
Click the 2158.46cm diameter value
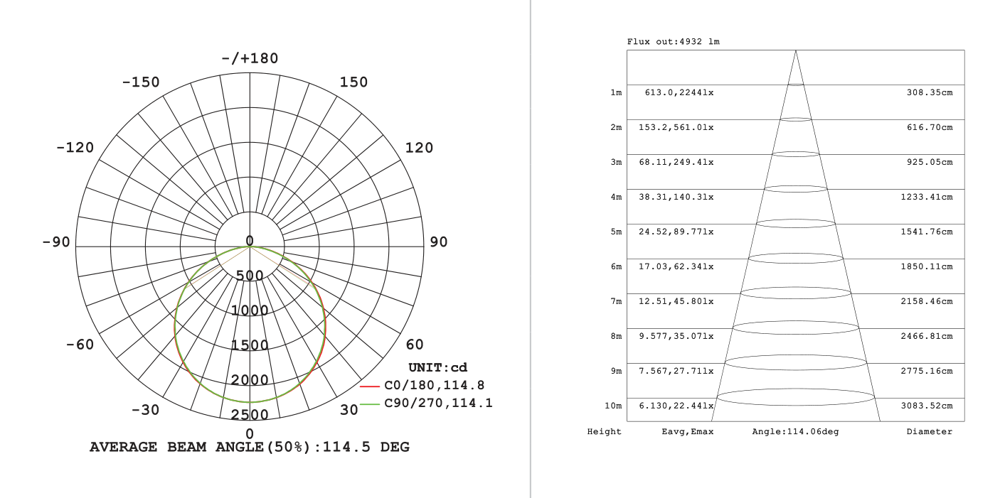pyautogui.click(x=927, y=301)
